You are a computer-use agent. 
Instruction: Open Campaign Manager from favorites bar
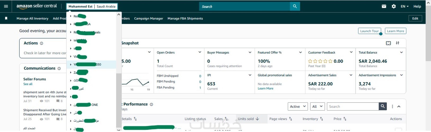click(149, 18)
